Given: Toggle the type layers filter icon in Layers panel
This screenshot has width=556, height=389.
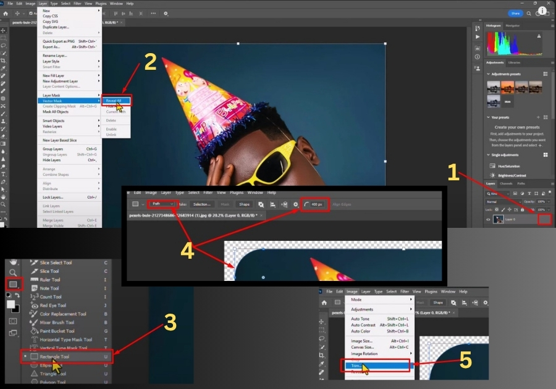Looking at the screenshot, I should [529, 193].
